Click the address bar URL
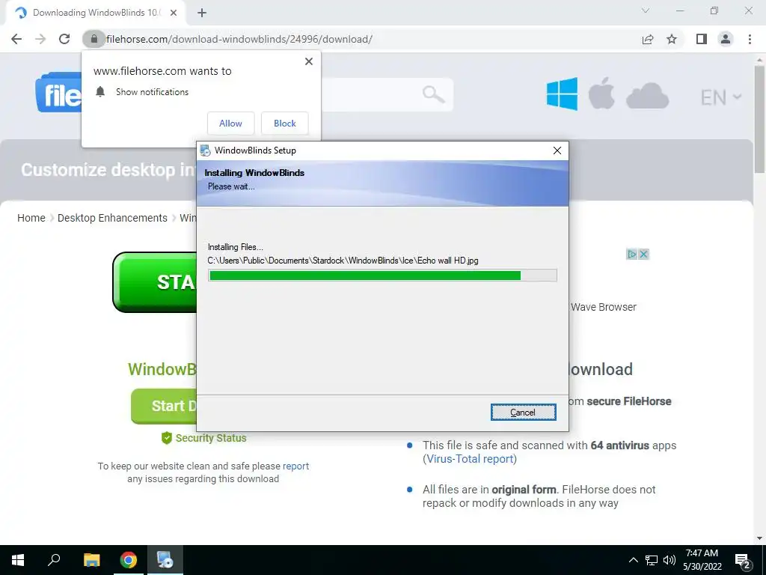The width and height of the screenshot is (766, 575). pos(239,39)
